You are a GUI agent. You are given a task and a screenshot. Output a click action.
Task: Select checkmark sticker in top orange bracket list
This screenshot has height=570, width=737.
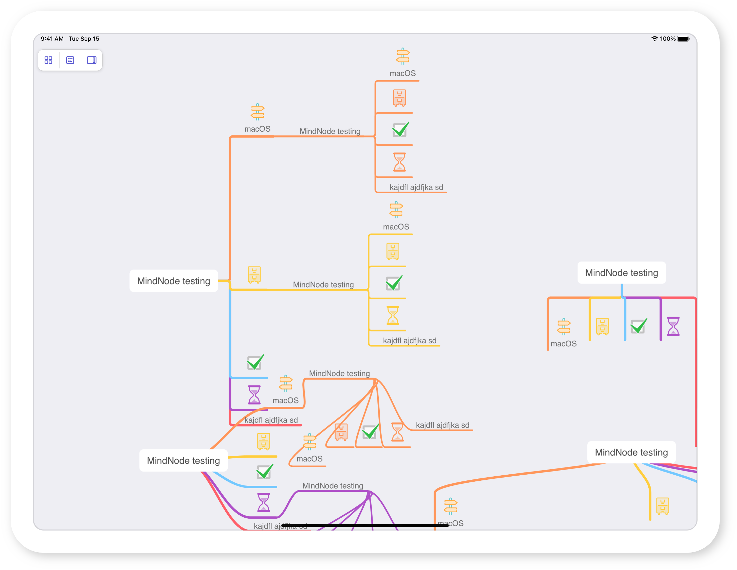pos(401,130)
